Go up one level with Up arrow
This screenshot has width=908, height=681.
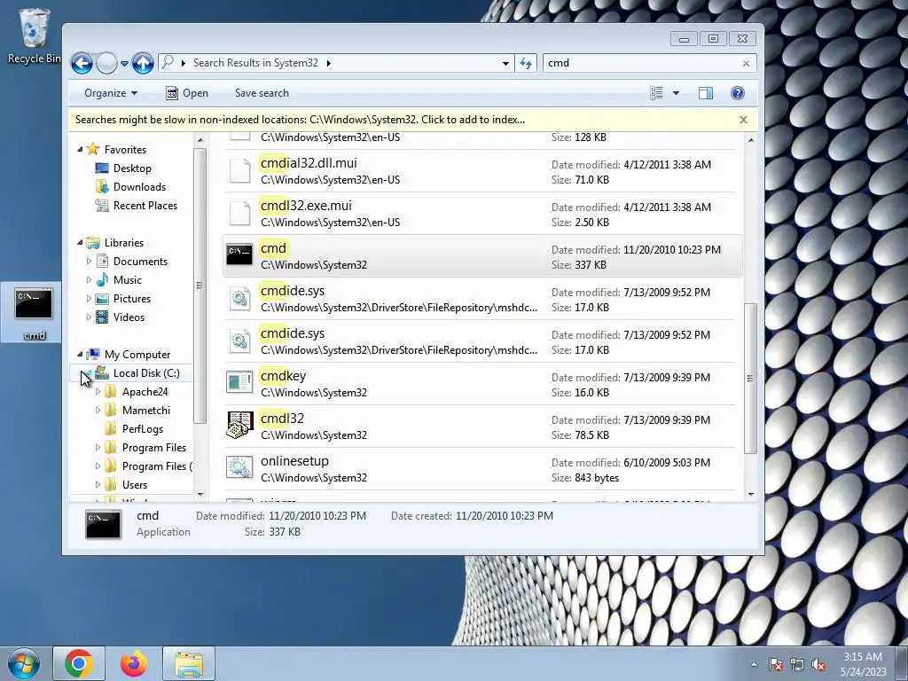click(x=143, y=63)
